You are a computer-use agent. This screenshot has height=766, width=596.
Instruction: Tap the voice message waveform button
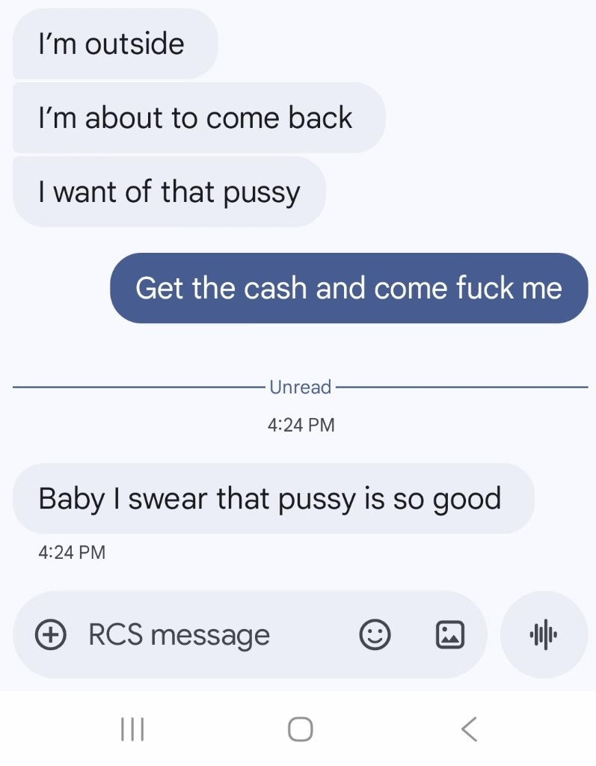[544, 634]
